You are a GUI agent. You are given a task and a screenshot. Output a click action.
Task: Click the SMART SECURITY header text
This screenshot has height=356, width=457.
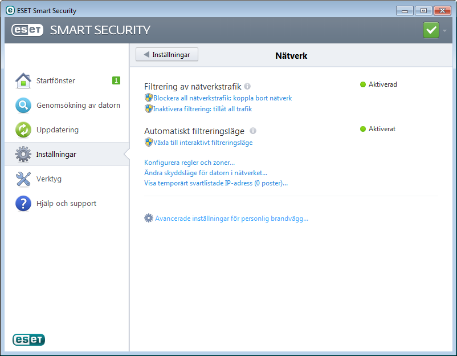point(100,30)
